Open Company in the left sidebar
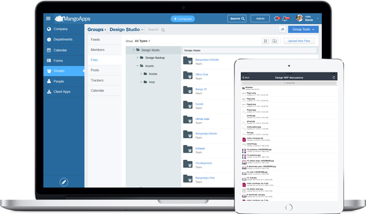Screen dimensions: 366x214 [64, 29]
